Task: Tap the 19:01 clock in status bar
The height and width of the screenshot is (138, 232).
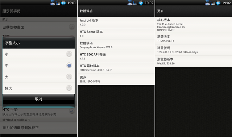Action: (x=72, y=3)
